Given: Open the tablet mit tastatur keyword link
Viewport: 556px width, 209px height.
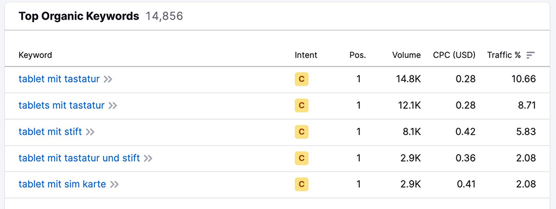Looking at the screenshot, I should [59, 79].
